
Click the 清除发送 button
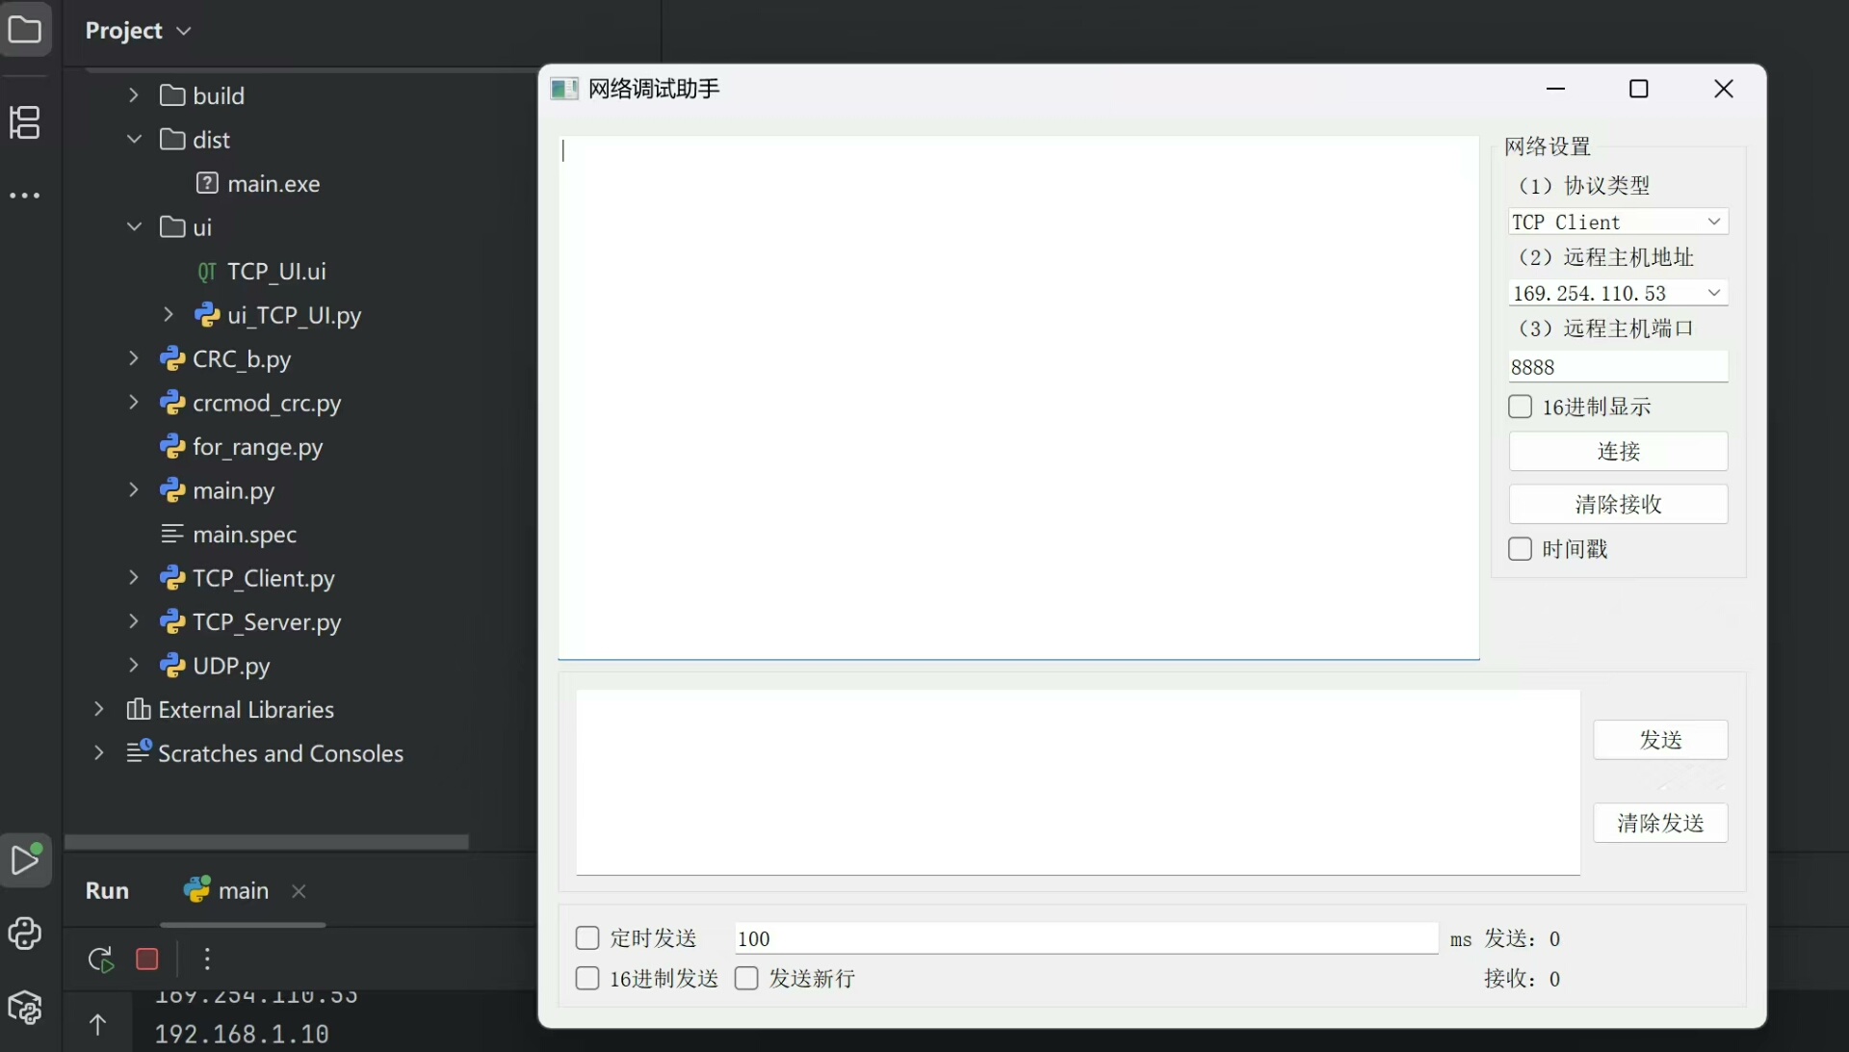(1660, 823)
